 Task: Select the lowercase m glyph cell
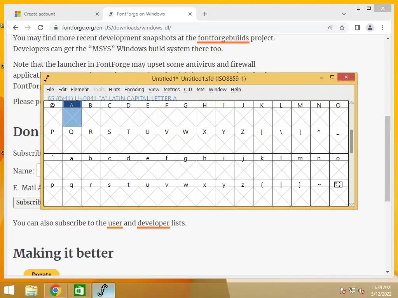point(301,166)
